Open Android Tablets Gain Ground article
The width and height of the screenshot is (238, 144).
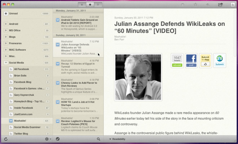tap(78, 23)
